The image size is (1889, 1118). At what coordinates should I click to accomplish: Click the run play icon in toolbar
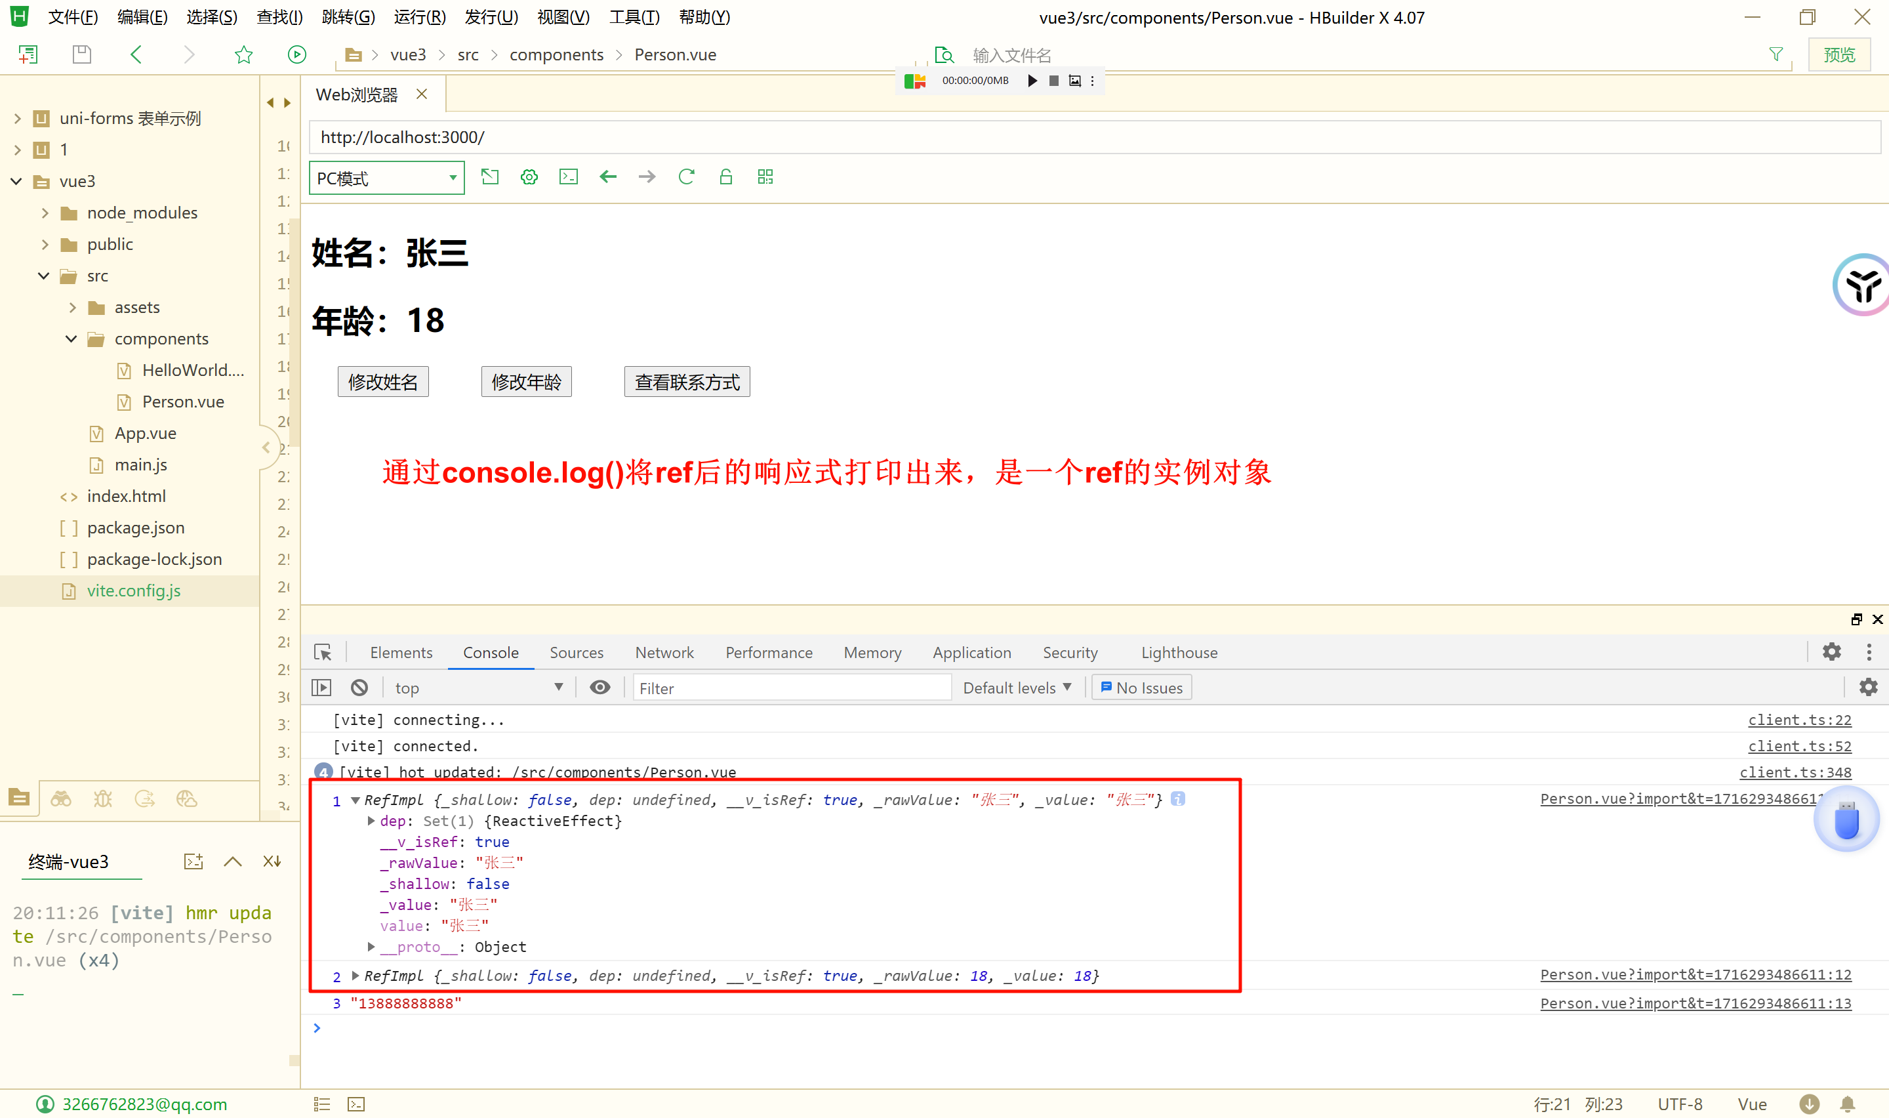296,54
